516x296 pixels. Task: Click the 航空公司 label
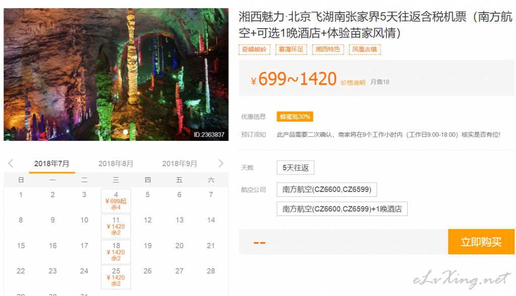[253, 190]
